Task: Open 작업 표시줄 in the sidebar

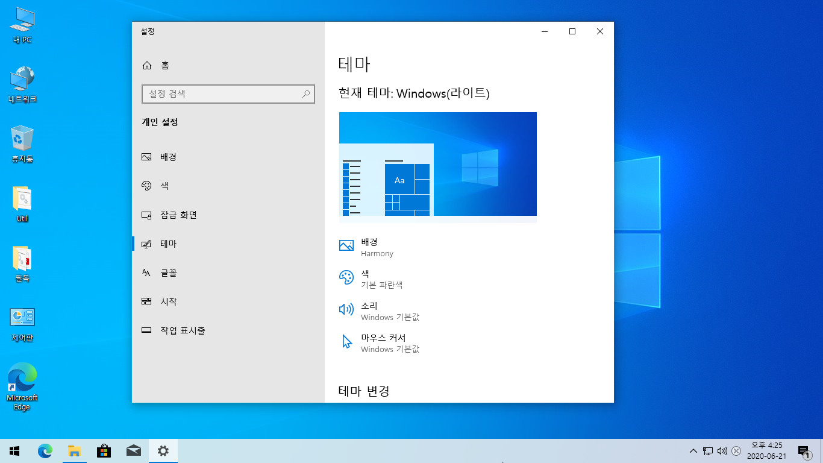Action: coord(228,330)
